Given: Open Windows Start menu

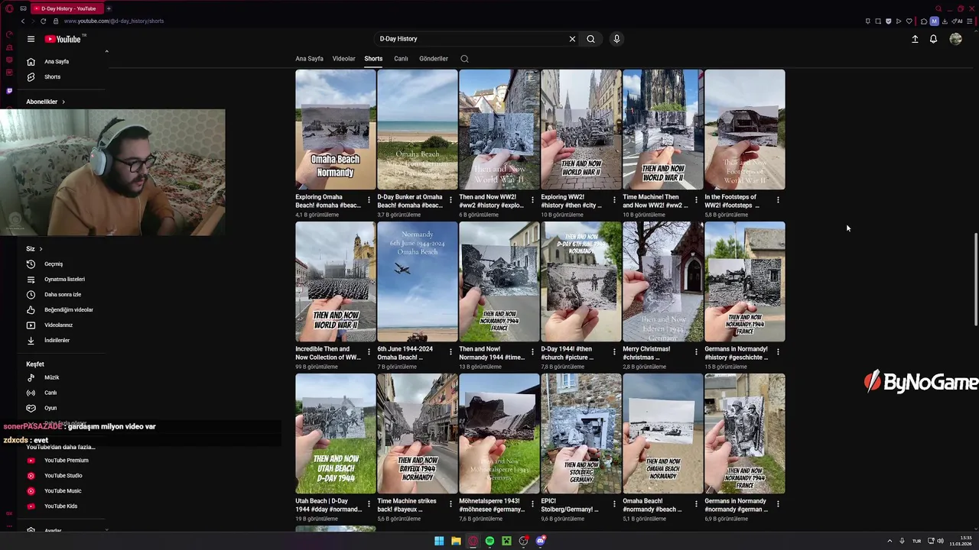Looking at the screenshot, I should [439, 541].
